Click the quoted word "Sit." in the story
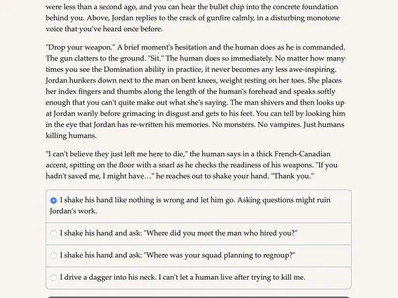The width and height of the screenshot is (398, 298). pyautogui.click(x=156, y=58)
